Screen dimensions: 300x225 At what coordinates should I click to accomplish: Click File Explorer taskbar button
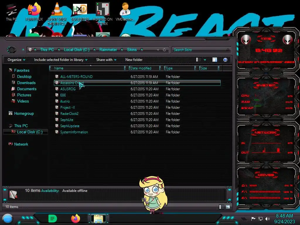98,219
